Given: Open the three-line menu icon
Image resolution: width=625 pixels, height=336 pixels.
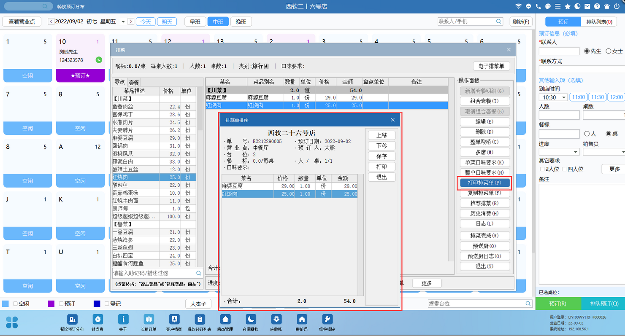Looking at the screenshot, I should tap(558, 6).
